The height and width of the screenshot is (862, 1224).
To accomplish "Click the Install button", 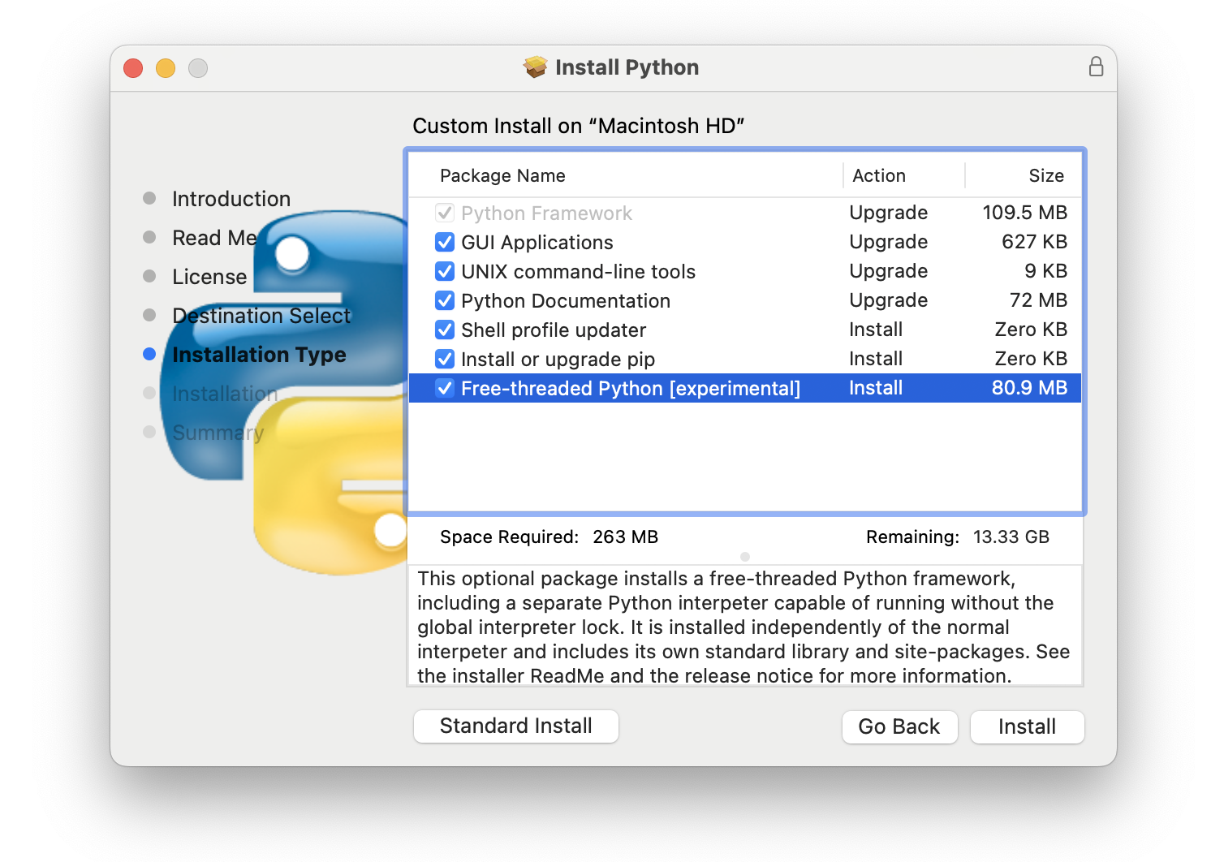I will [1027, 726].
